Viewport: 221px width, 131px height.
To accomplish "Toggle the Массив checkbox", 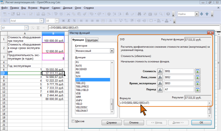I will (73, 121).
